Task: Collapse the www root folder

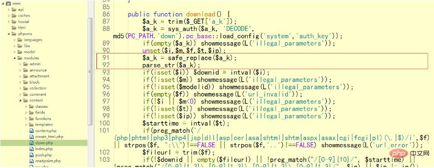Action: click(3, 3)
